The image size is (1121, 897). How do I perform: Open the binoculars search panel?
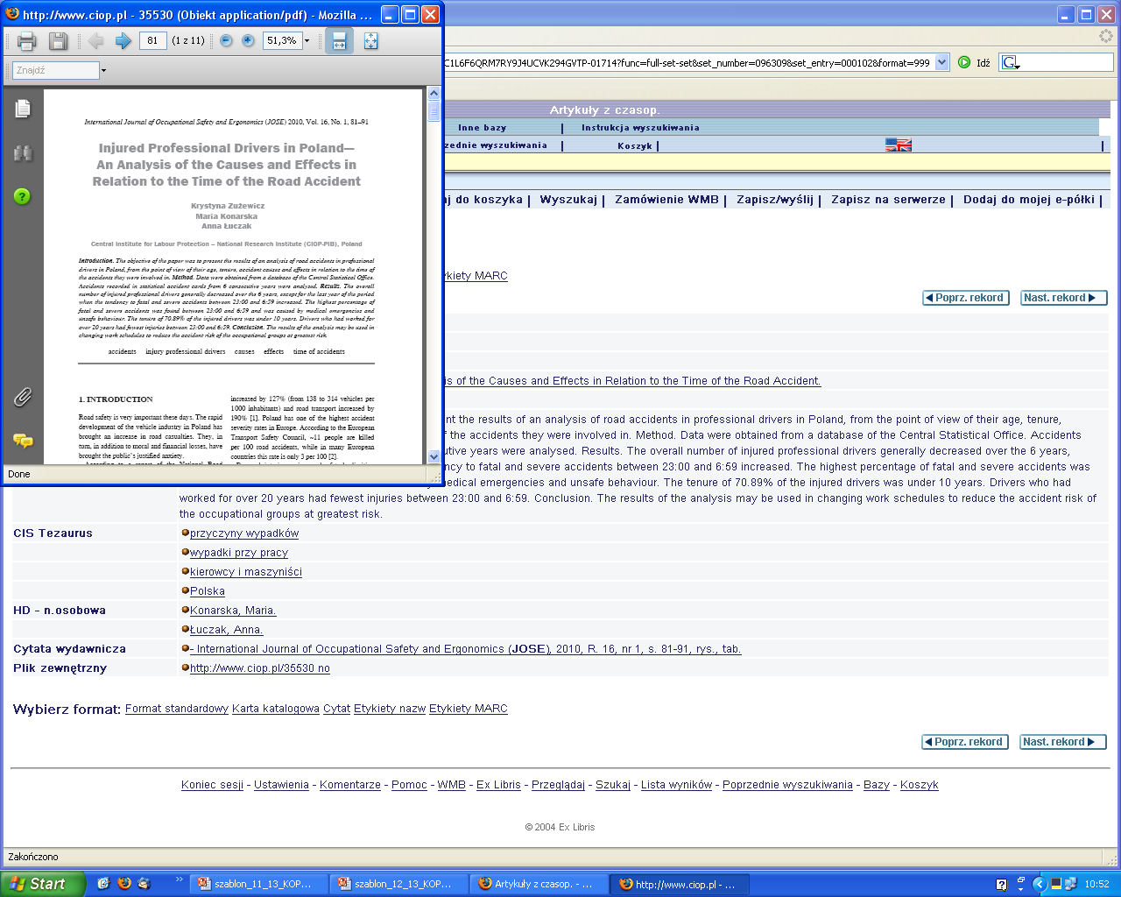click(x=23, y=152)
